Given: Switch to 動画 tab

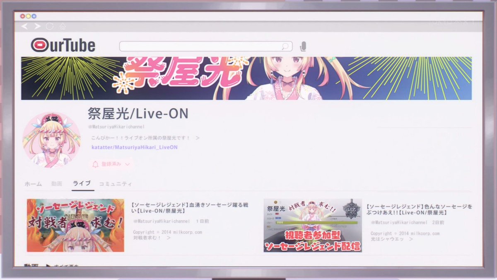Looking at the screenshot, I should click(x=57, y=184).
